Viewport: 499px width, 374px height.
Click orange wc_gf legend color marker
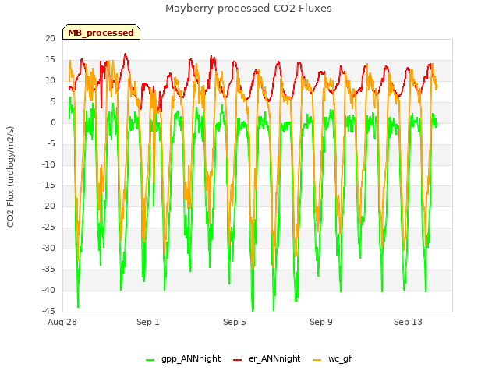317,360
